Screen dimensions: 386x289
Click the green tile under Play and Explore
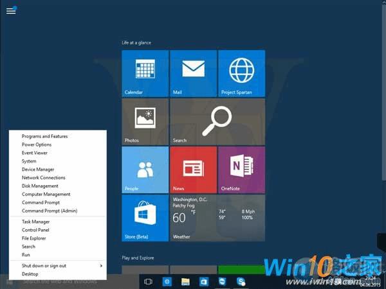(241, 270)
